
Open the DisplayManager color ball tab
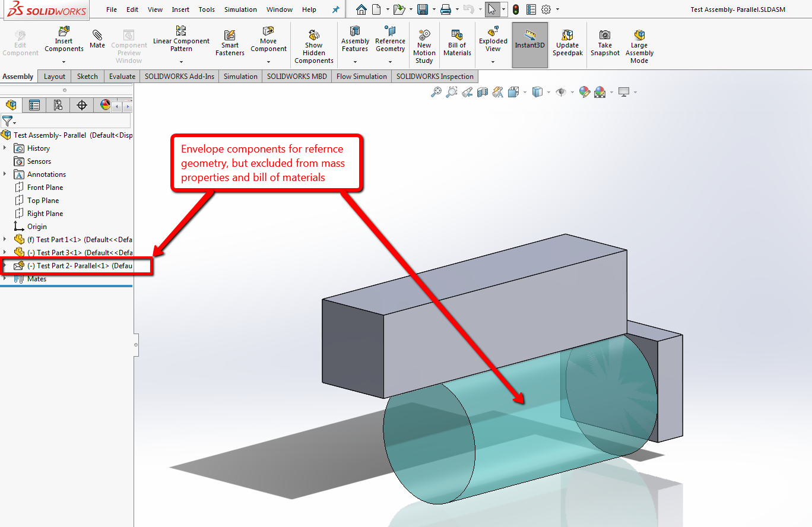pos(105,105)
